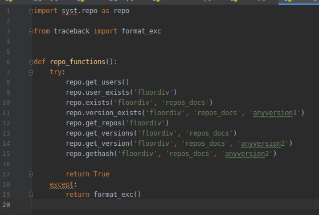This screenshot has width=319, height=215.
Task: Collapse the import block fold on line 1
Action: pos(31,11)
